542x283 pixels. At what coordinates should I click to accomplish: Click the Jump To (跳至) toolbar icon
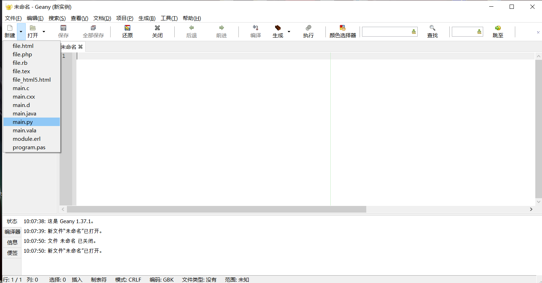498,31
